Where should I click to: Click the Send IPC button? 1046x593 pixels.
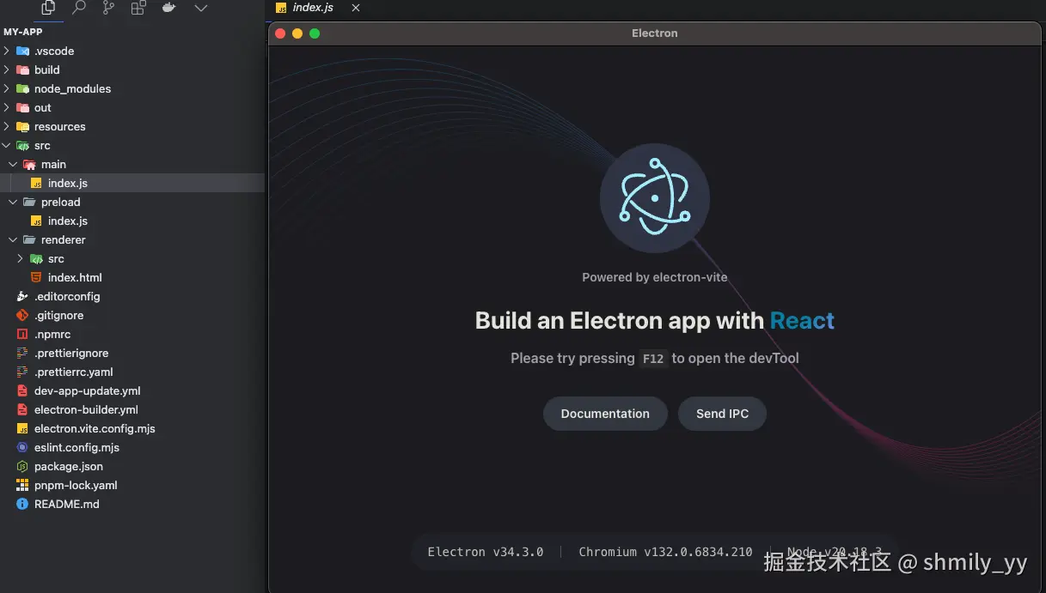tap(722, 414)
